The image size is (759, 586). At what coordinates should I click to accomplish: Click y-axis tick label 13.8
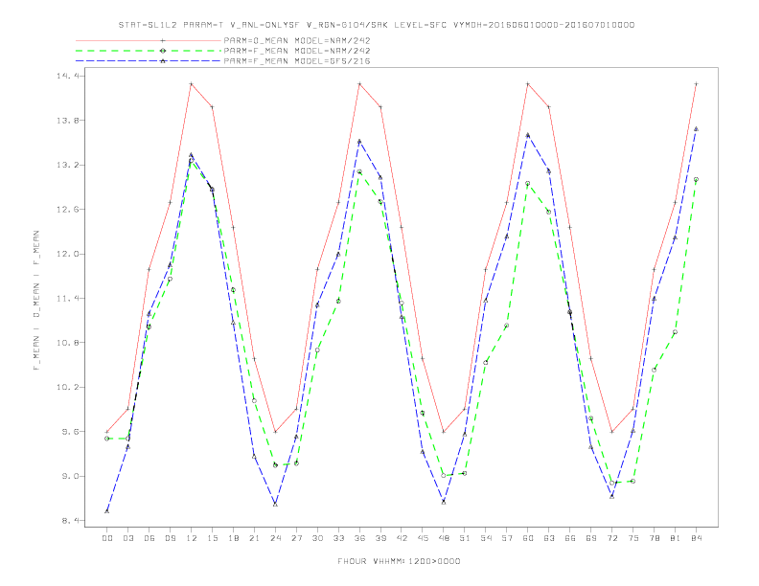(x=68, y=121)
